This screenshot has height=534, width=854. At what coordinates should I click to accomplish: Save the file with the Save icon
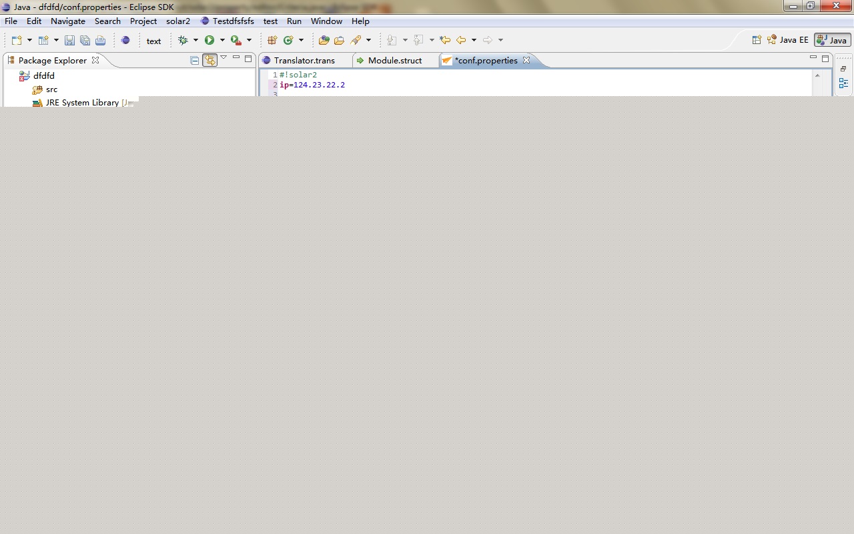[69, 40]
